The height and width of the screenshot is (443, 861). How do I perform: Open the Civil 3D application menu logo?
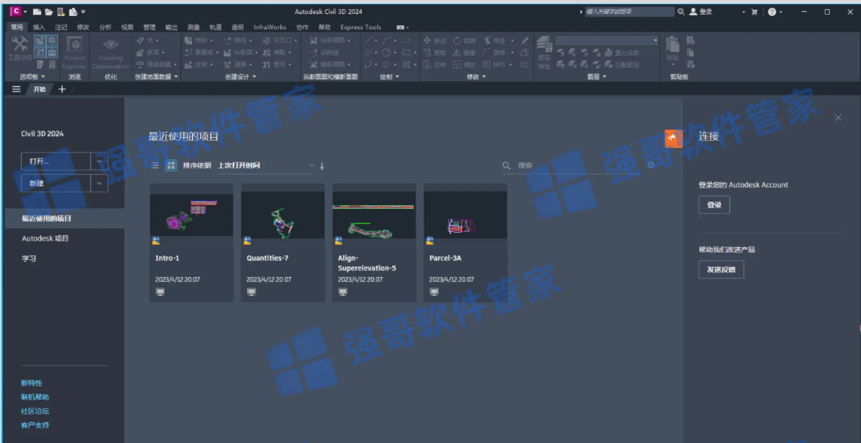[16, 11]
